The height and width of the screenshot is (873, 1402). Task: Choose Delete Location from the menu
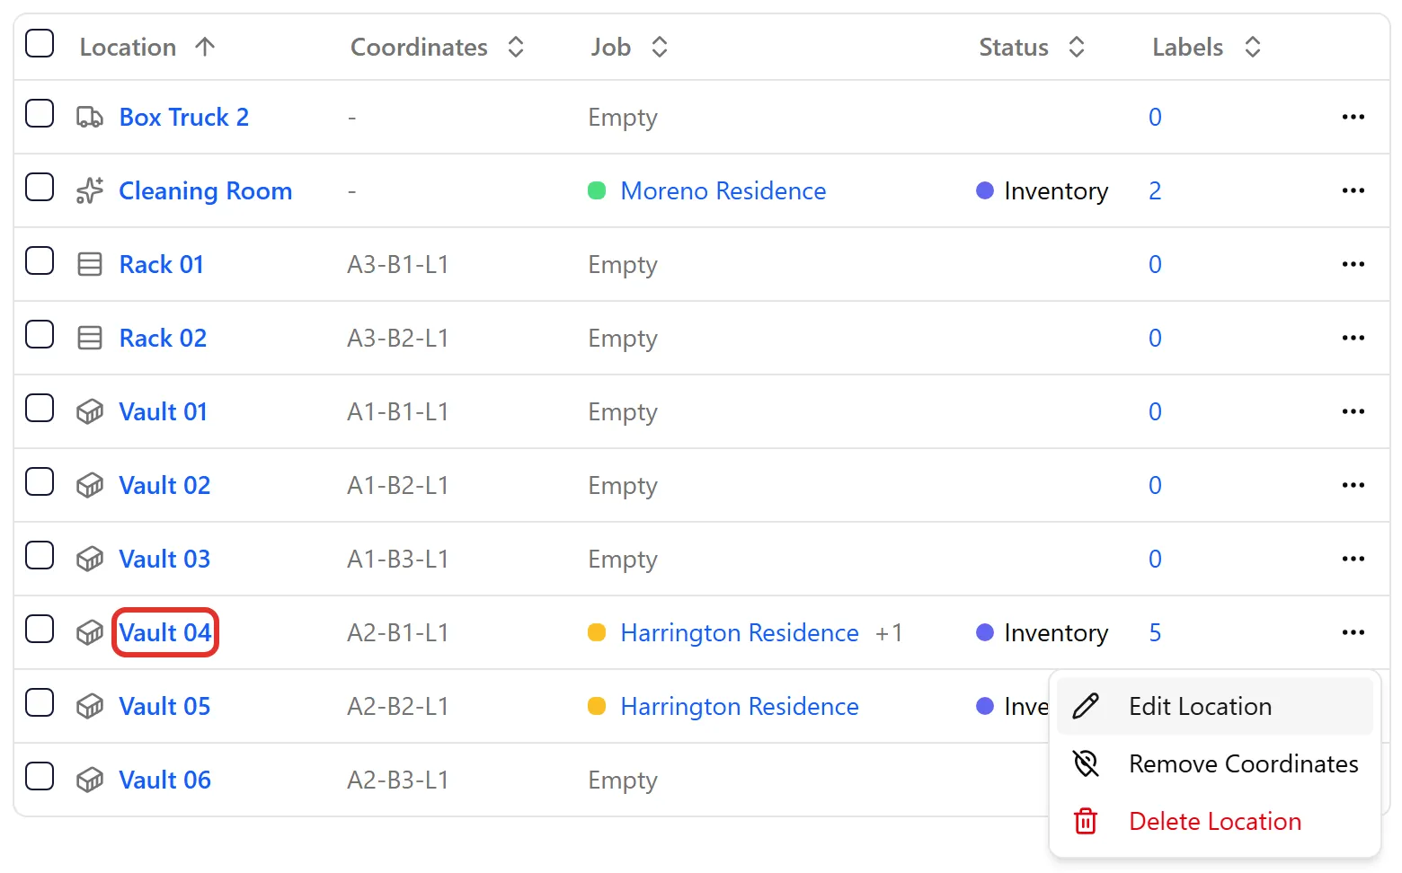click(x=1215, y=821)
